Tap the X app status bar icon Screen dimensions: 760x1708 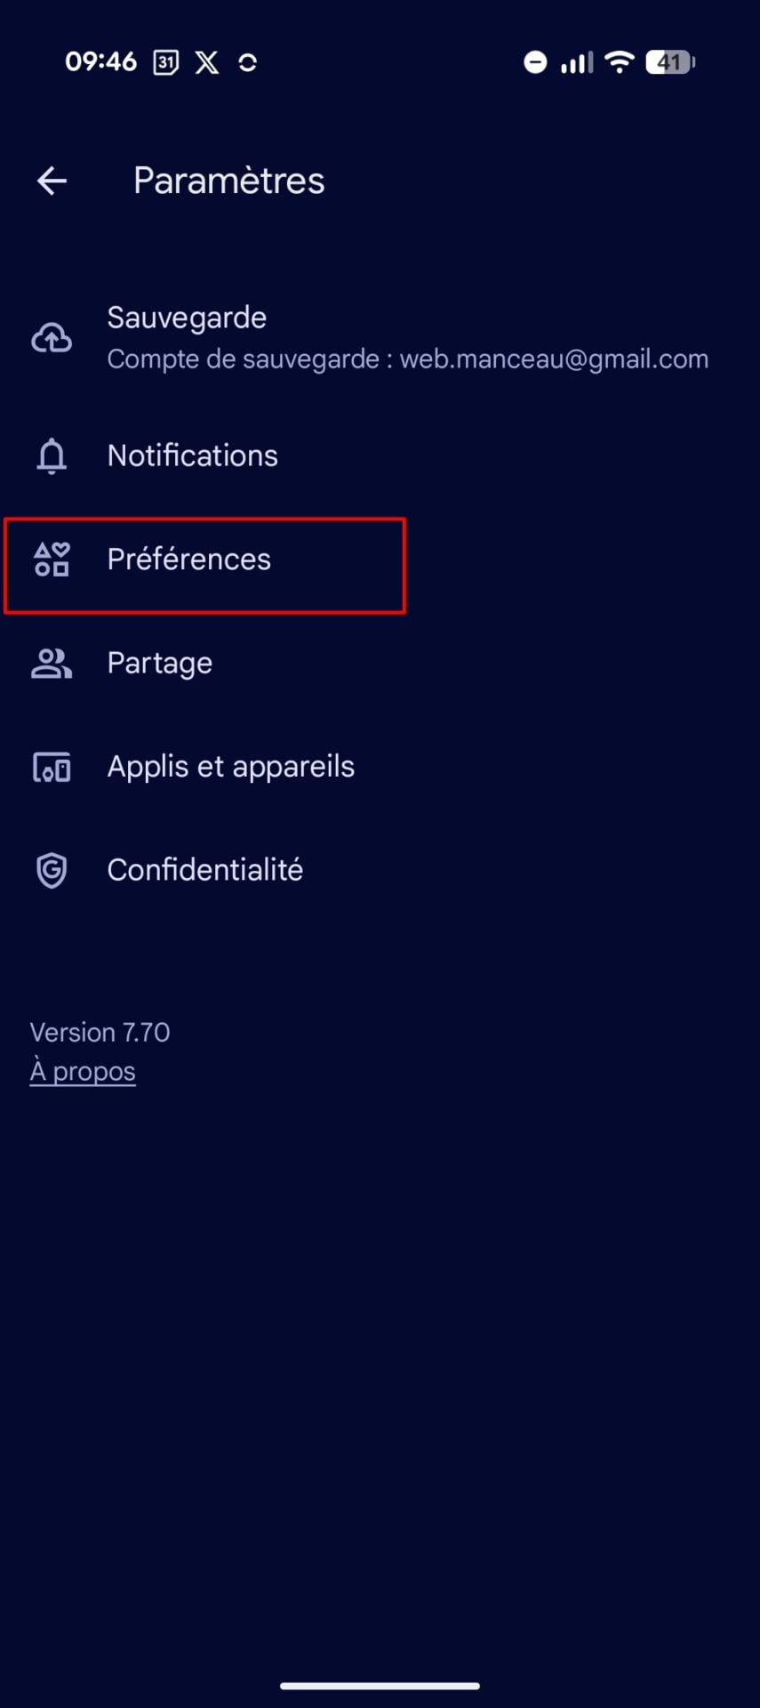[207, 62]
